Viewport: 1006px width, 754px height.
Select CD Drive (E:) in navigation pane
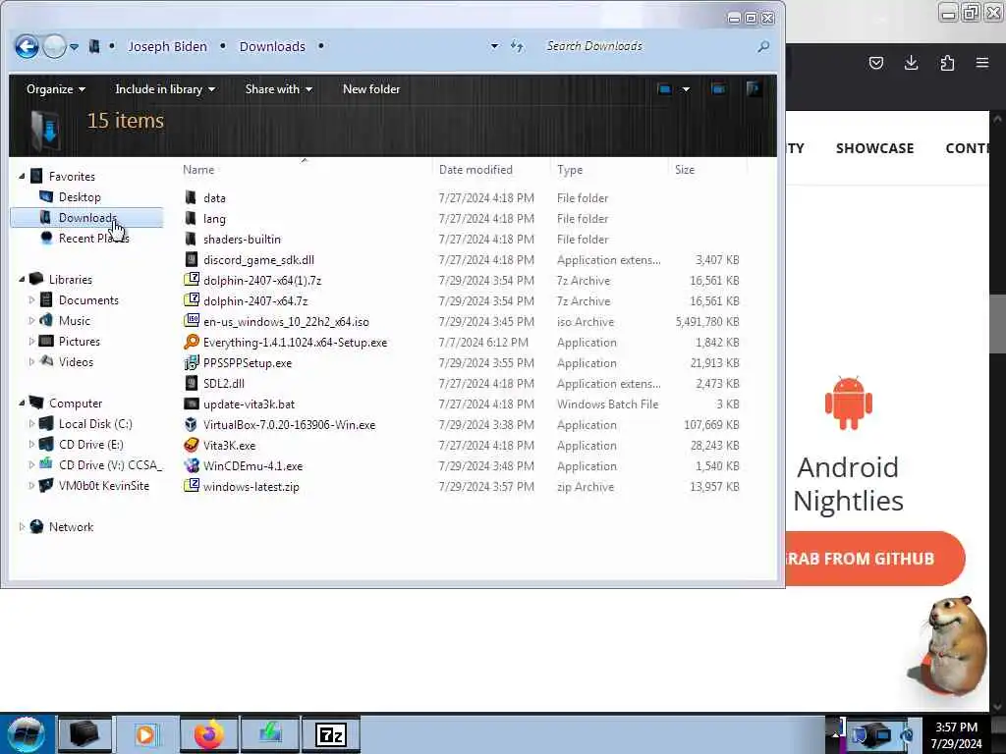90,445
